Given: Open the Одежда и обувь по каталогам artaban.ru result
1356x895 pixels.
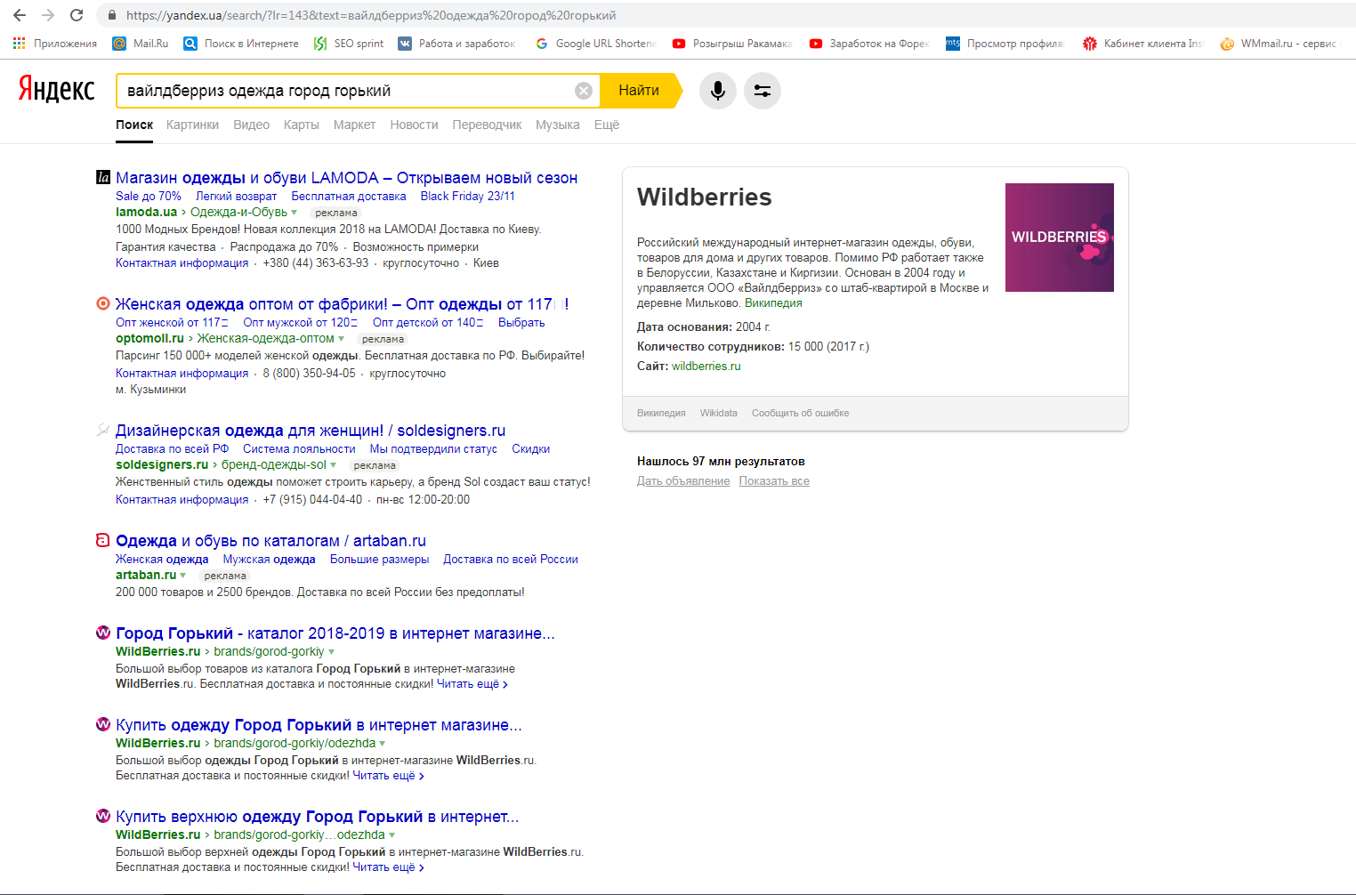Looking at the screenshot, I should click(x=270, y=541).
